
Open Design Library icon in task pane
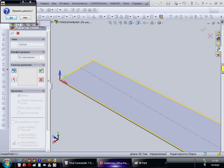coord(218,38)
